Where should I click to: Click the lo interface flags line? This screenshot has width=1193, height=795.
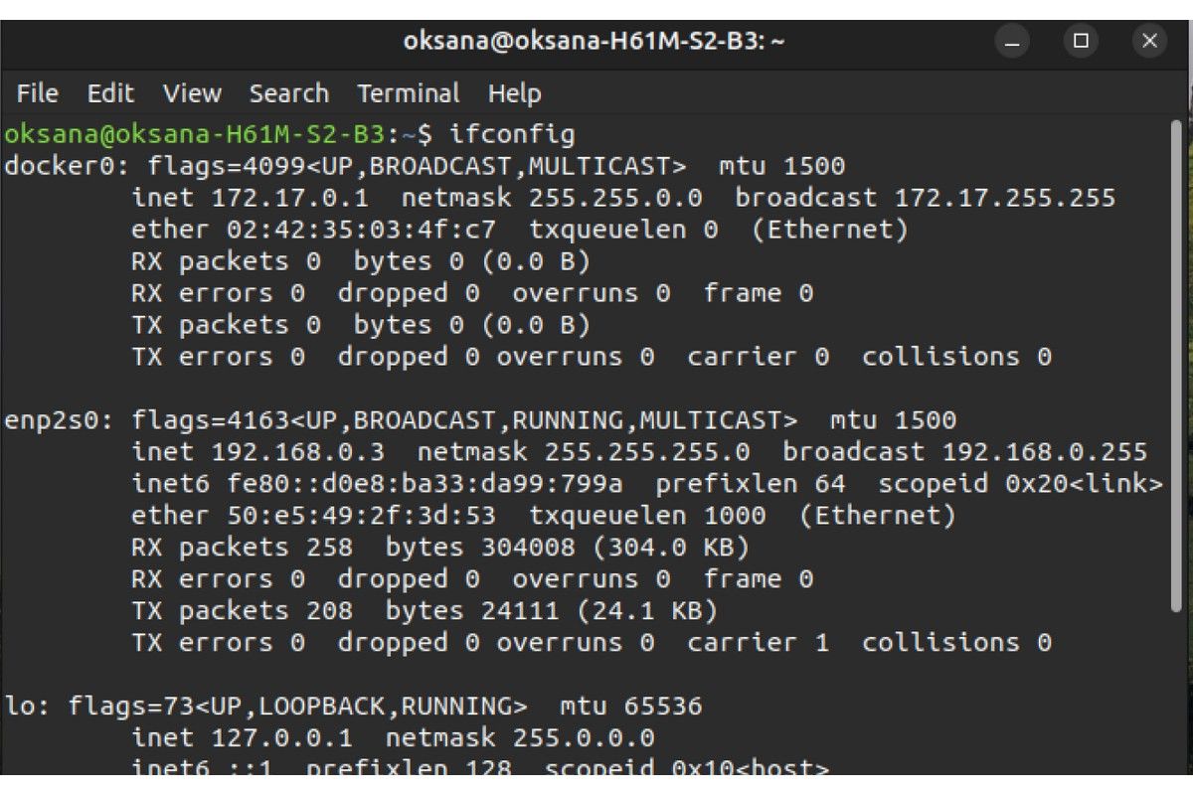coord(353,707)
